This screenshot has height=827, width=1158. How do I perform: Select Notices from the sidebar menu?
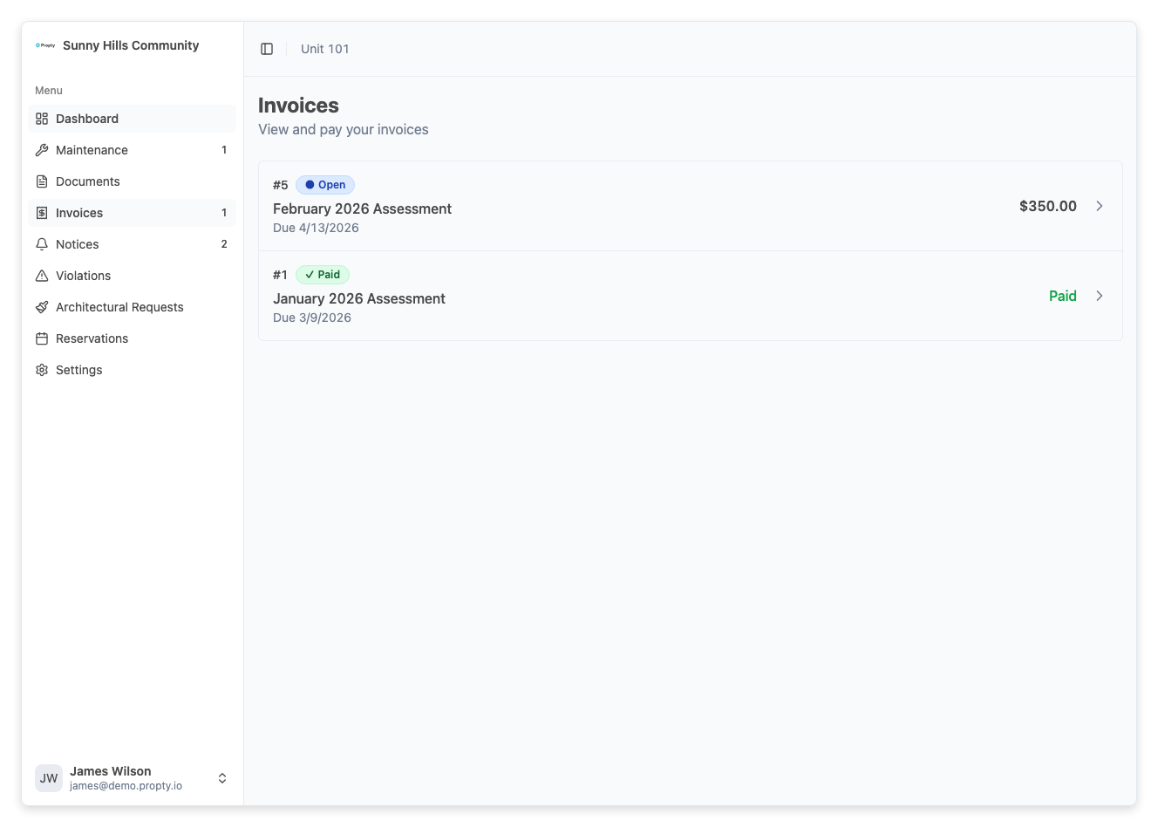(x=78, y=244)
